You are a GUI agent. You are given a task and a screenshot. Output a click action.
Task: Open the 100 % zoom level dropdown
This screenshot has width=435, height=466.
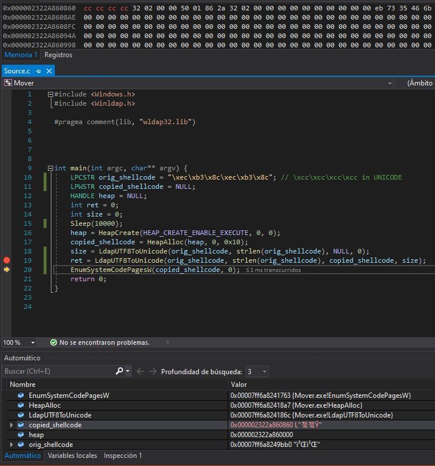pyautogui.click(x=33, y=342)
